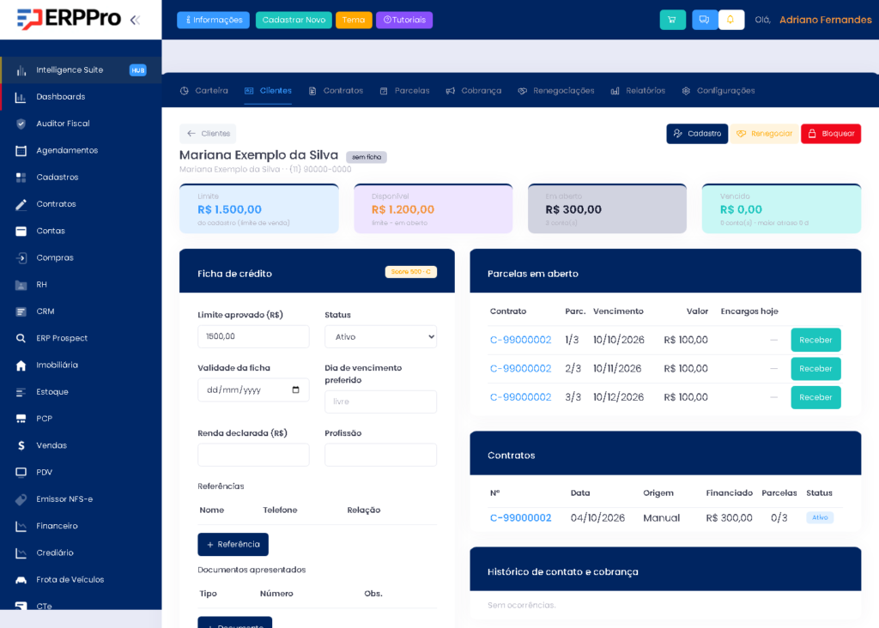
Task: Open the shopping cart icon in header
Action: pos(672,20)
